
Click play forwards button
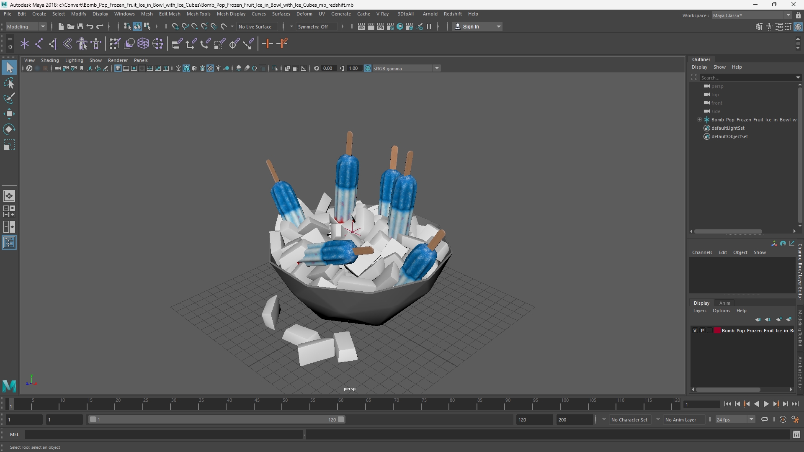tap(766, 404)
